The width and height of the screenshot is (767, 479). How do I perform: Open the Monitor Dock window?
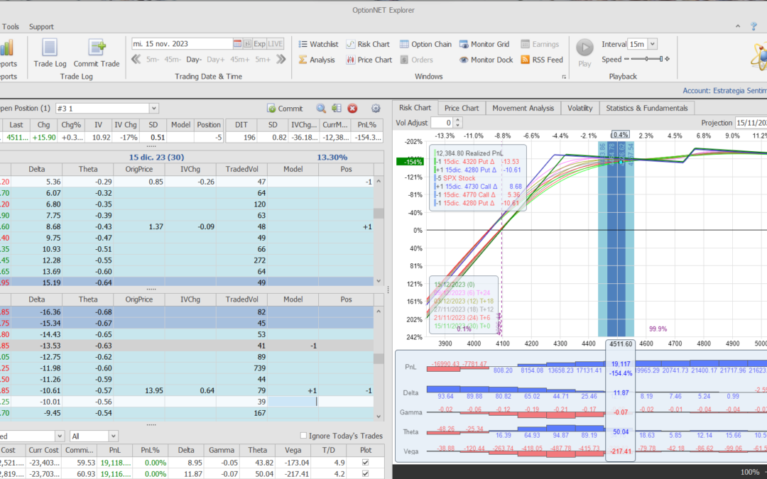(486, 60)
